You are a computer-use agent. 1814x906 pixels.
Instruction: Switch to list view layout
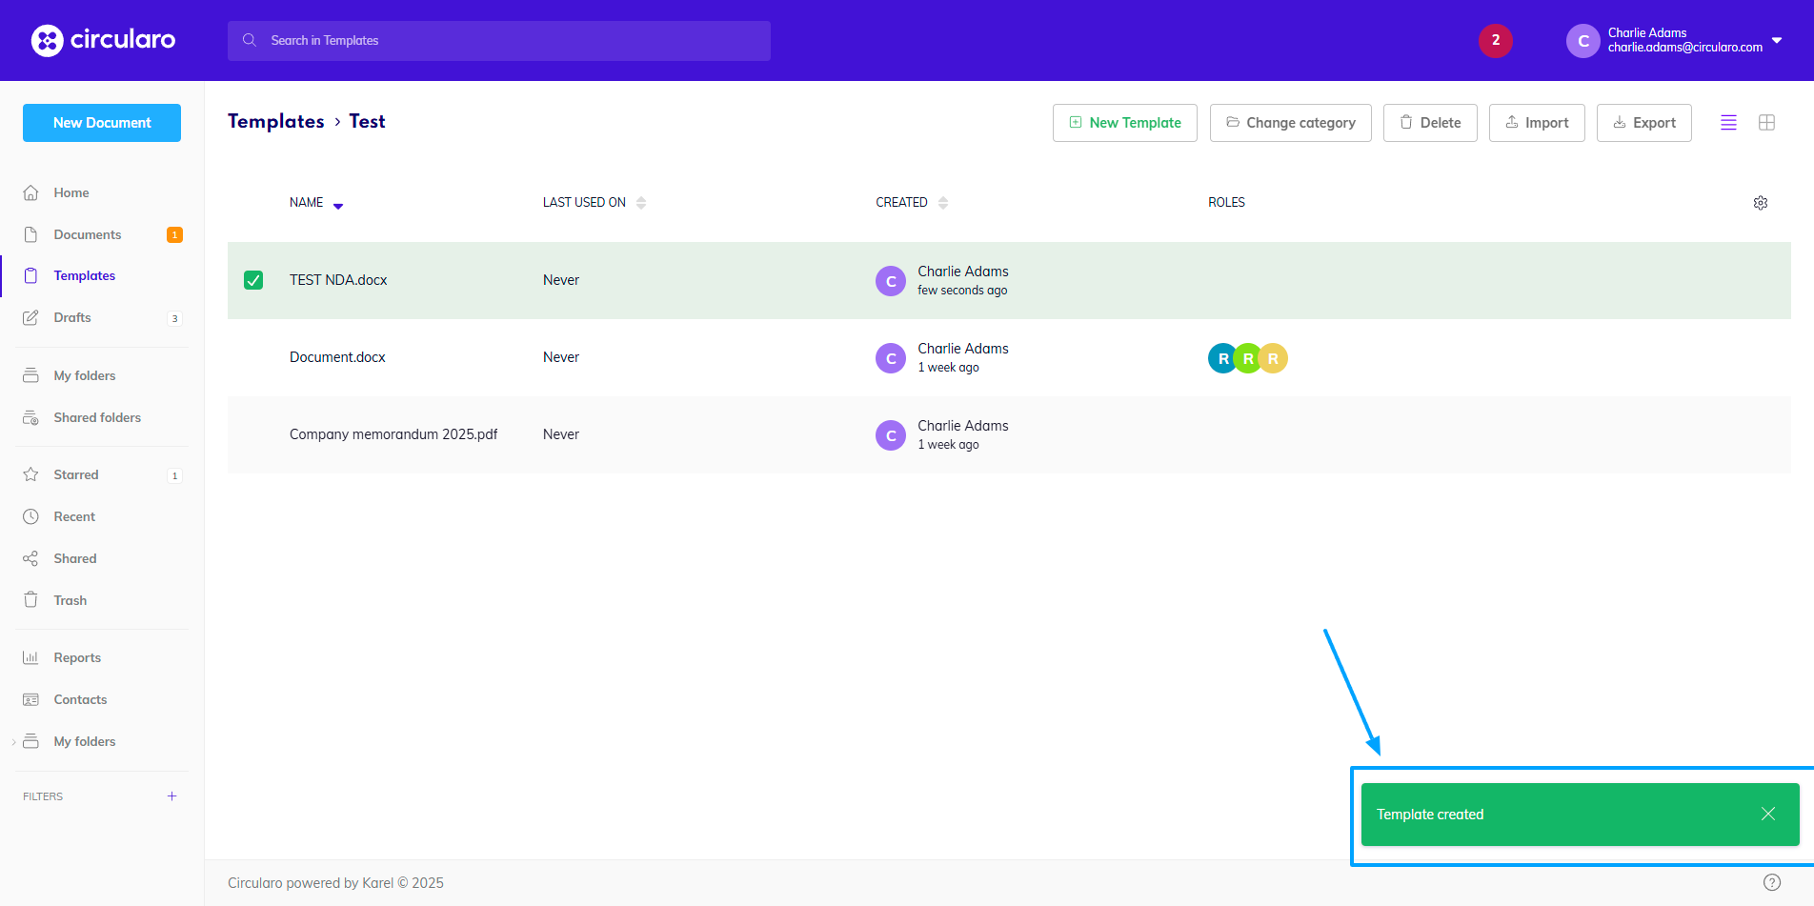point(1728,123)
